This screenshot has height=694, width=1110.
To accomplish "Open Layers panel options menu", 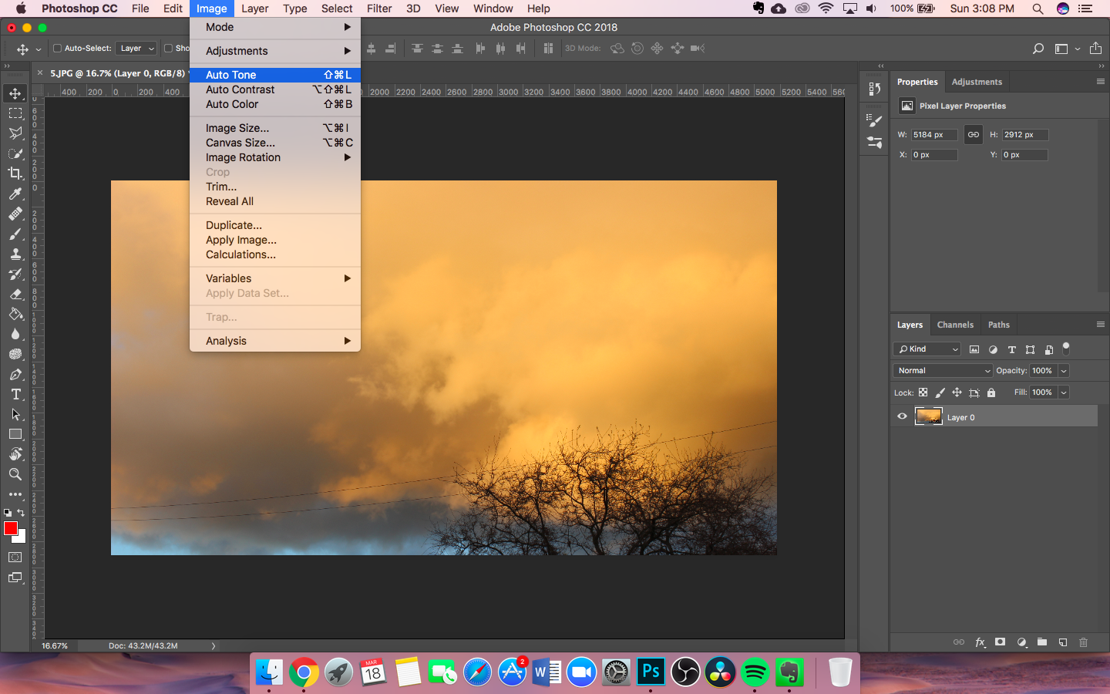I will coord(1101,325).
